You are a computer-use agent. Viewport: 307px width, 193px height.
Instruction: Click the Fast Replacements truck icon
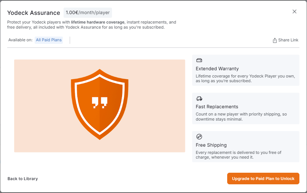coord(199,98)
